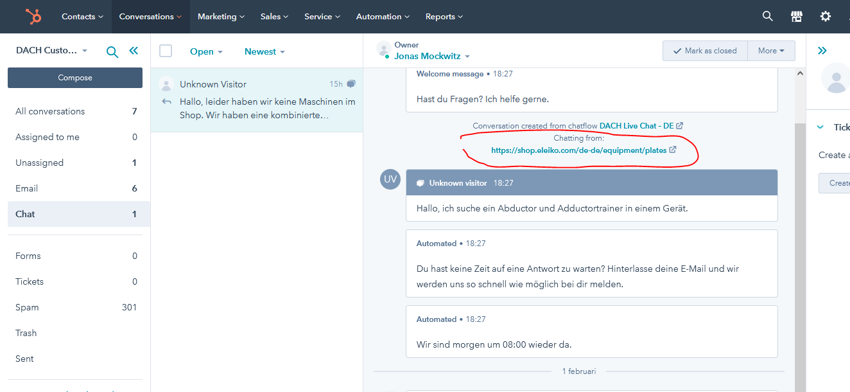Select the Unknown Visitor conversation item
The height and width of the screenshot is (392, 850).
257,100
